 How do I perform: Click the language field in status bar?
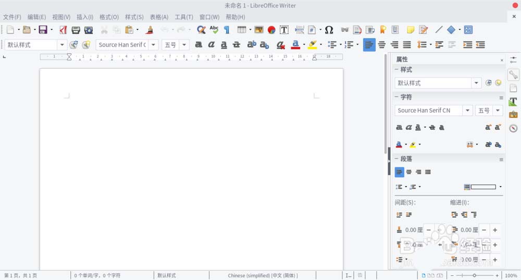click(x=263, y=275)
